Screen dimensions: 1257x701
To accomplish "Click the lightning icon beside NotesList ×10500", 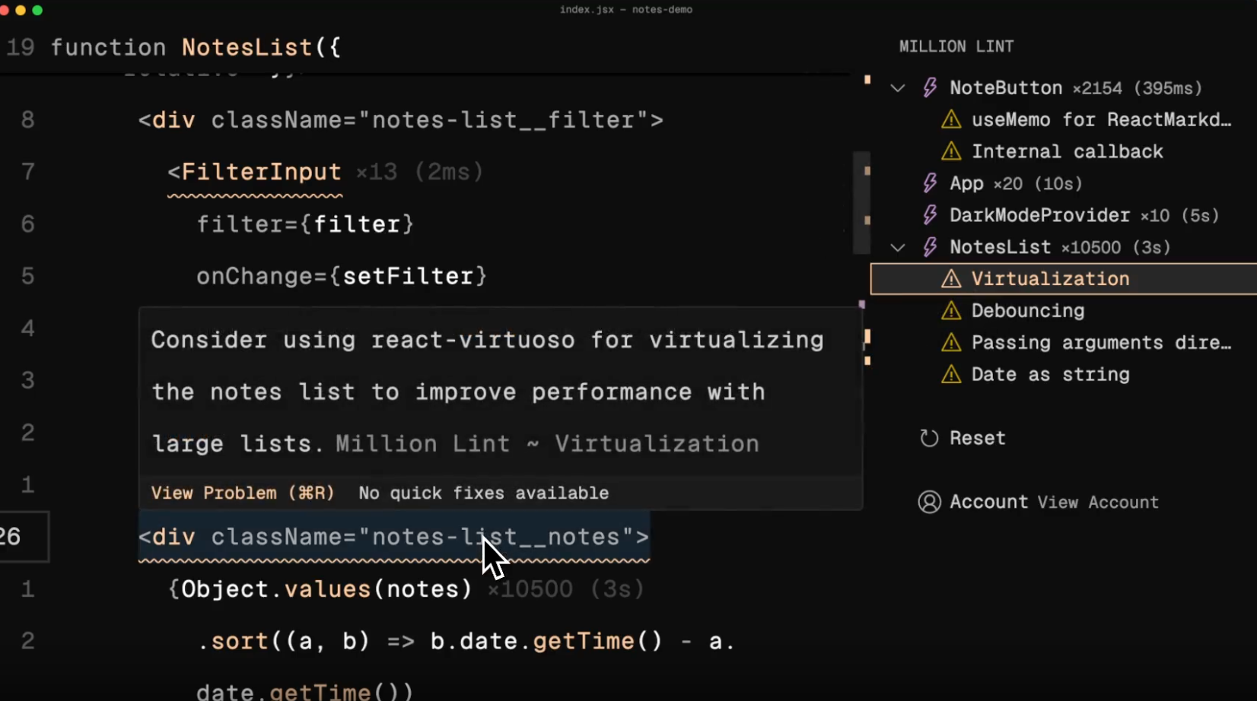I will (x=930, y=247).
